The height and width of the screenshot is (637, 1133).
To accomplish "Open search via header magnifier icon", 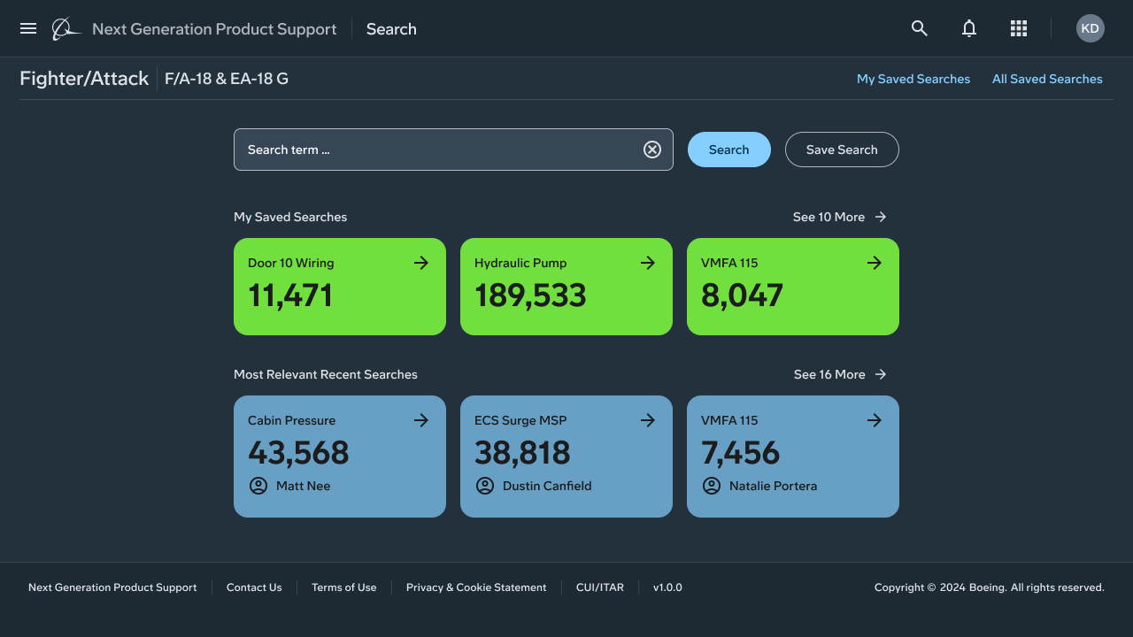I will (920, 28).
